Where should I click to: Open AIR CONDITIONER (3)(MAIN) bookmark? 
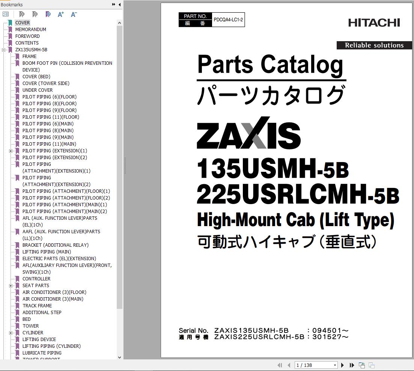[53, 299]
